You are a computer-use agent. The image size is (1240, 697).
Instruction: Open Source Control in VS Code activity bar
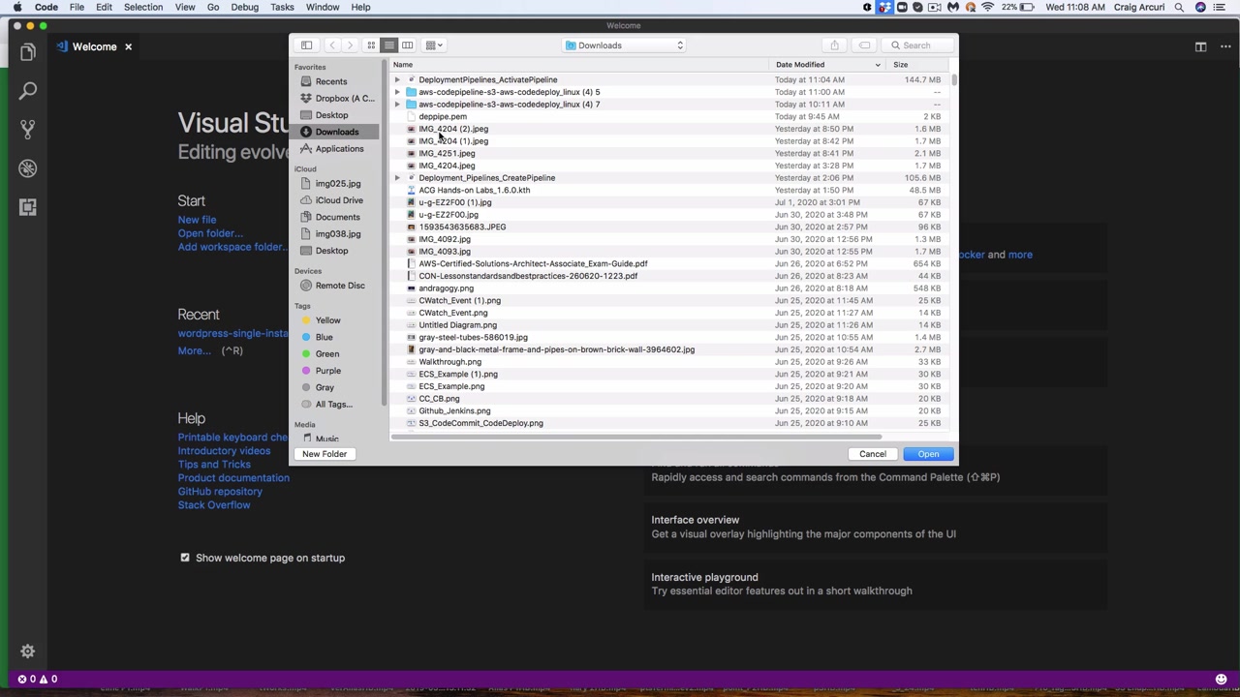27,130
